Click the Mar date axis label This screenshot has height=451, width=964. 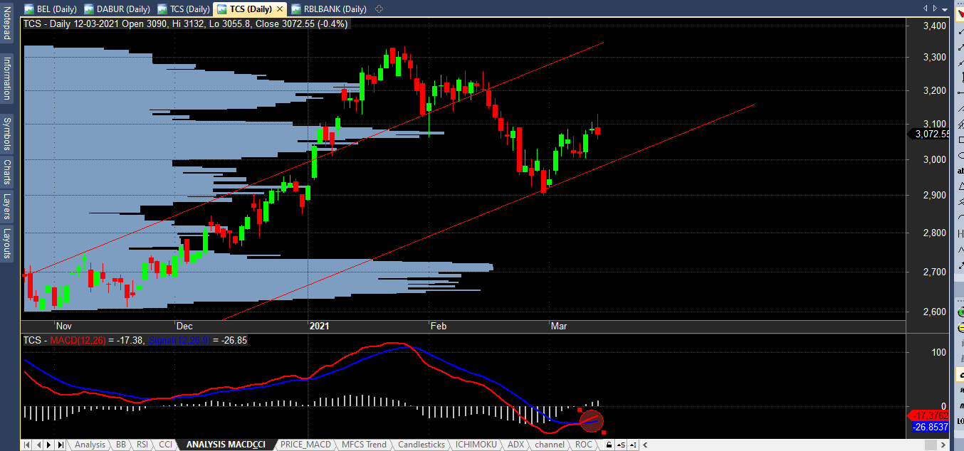pyautogui.click(x=560, y=326)
